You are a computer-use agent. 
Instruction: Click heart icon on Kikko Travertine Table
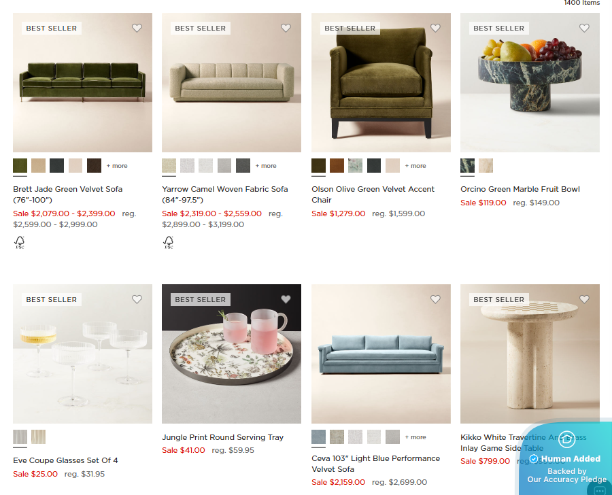(584, 299)
